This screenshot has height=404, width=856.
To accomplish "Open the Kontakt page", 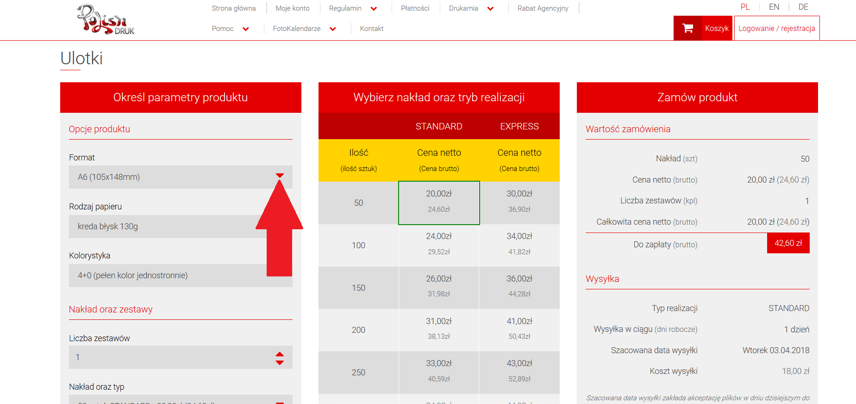I will (371, 29).
